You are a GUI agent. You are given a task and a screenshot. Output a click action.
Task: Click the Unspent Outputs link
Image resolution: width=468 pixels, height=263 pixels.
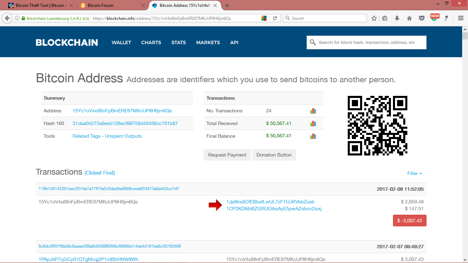pos(123,136)
